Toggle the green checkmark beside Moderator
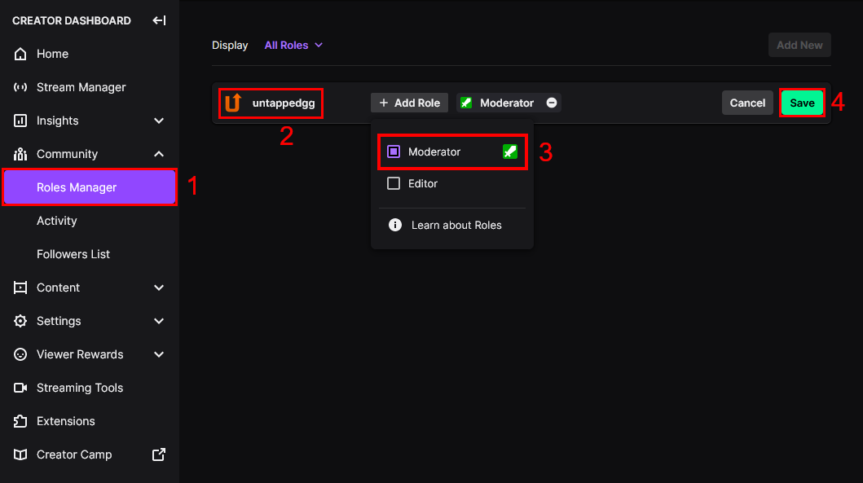Screen dimensions: 863x483 pyautogui.click(x=510, y=151)
